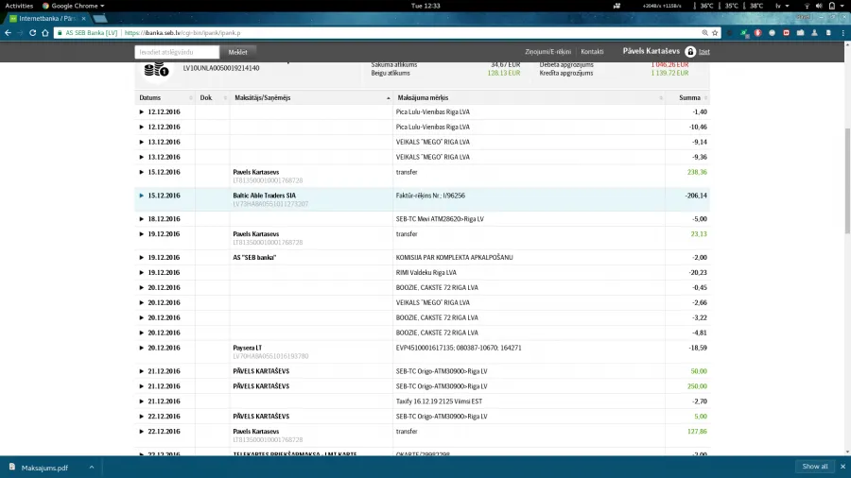Click Paysera LT payer name
Screen dimensions: 851x478
248,348
